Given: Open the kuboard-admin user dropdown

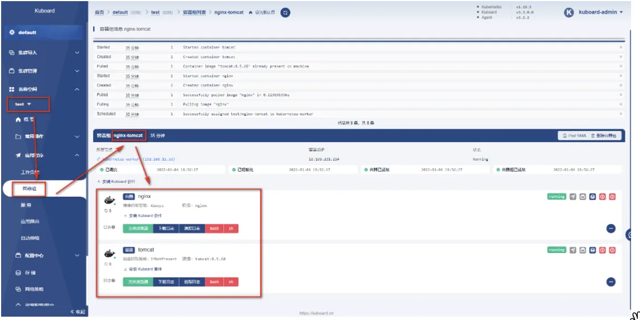Looking at the screenshot, I should (x=601, y=12).
